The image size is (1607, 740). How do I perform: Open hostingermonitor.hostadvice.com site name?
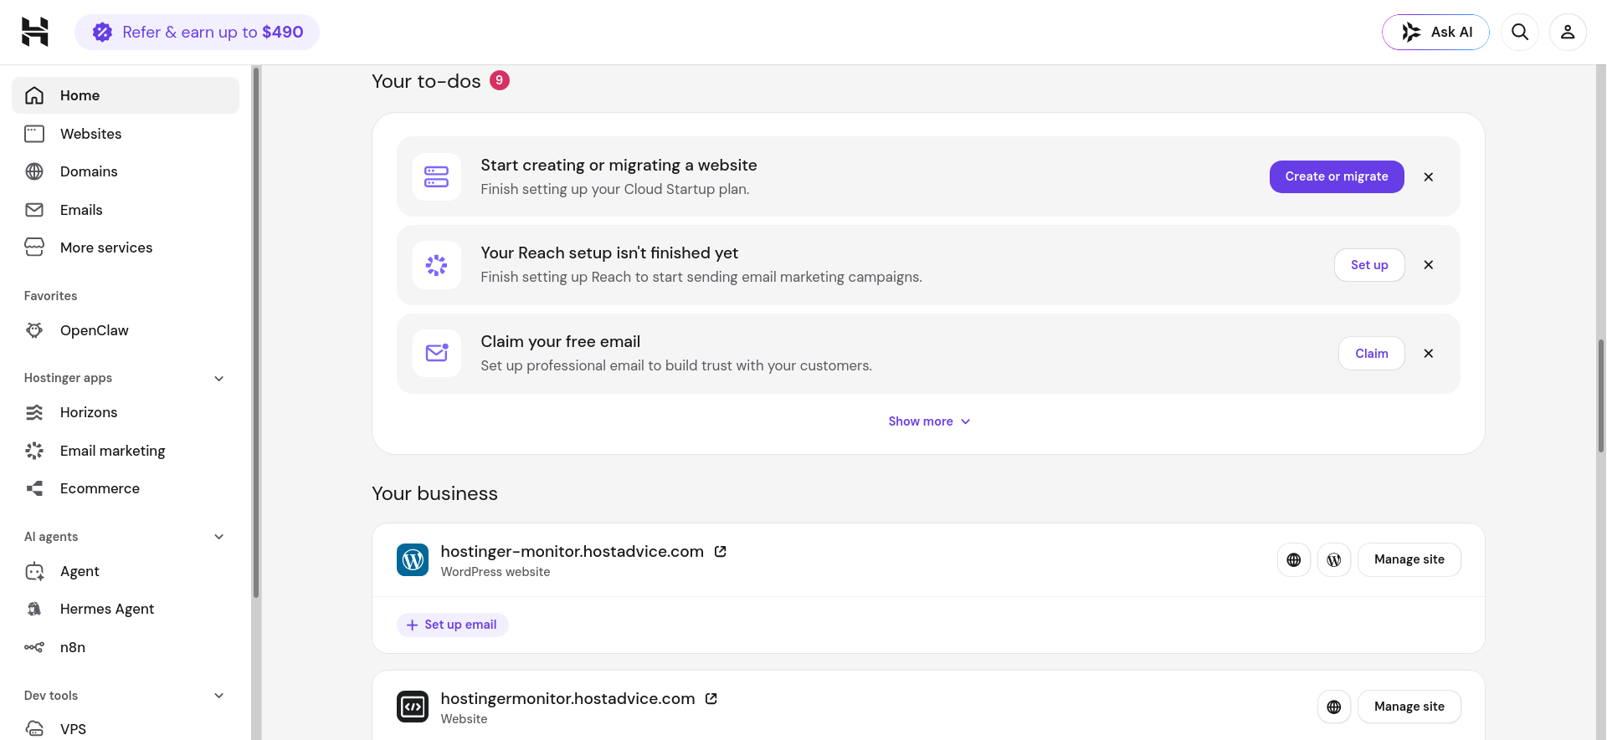pyautogui.click(x=568, y=699)
